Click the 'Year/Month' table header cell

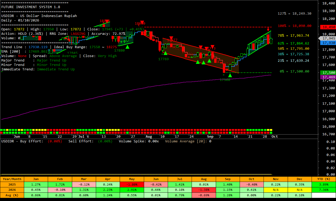point(12,179)
